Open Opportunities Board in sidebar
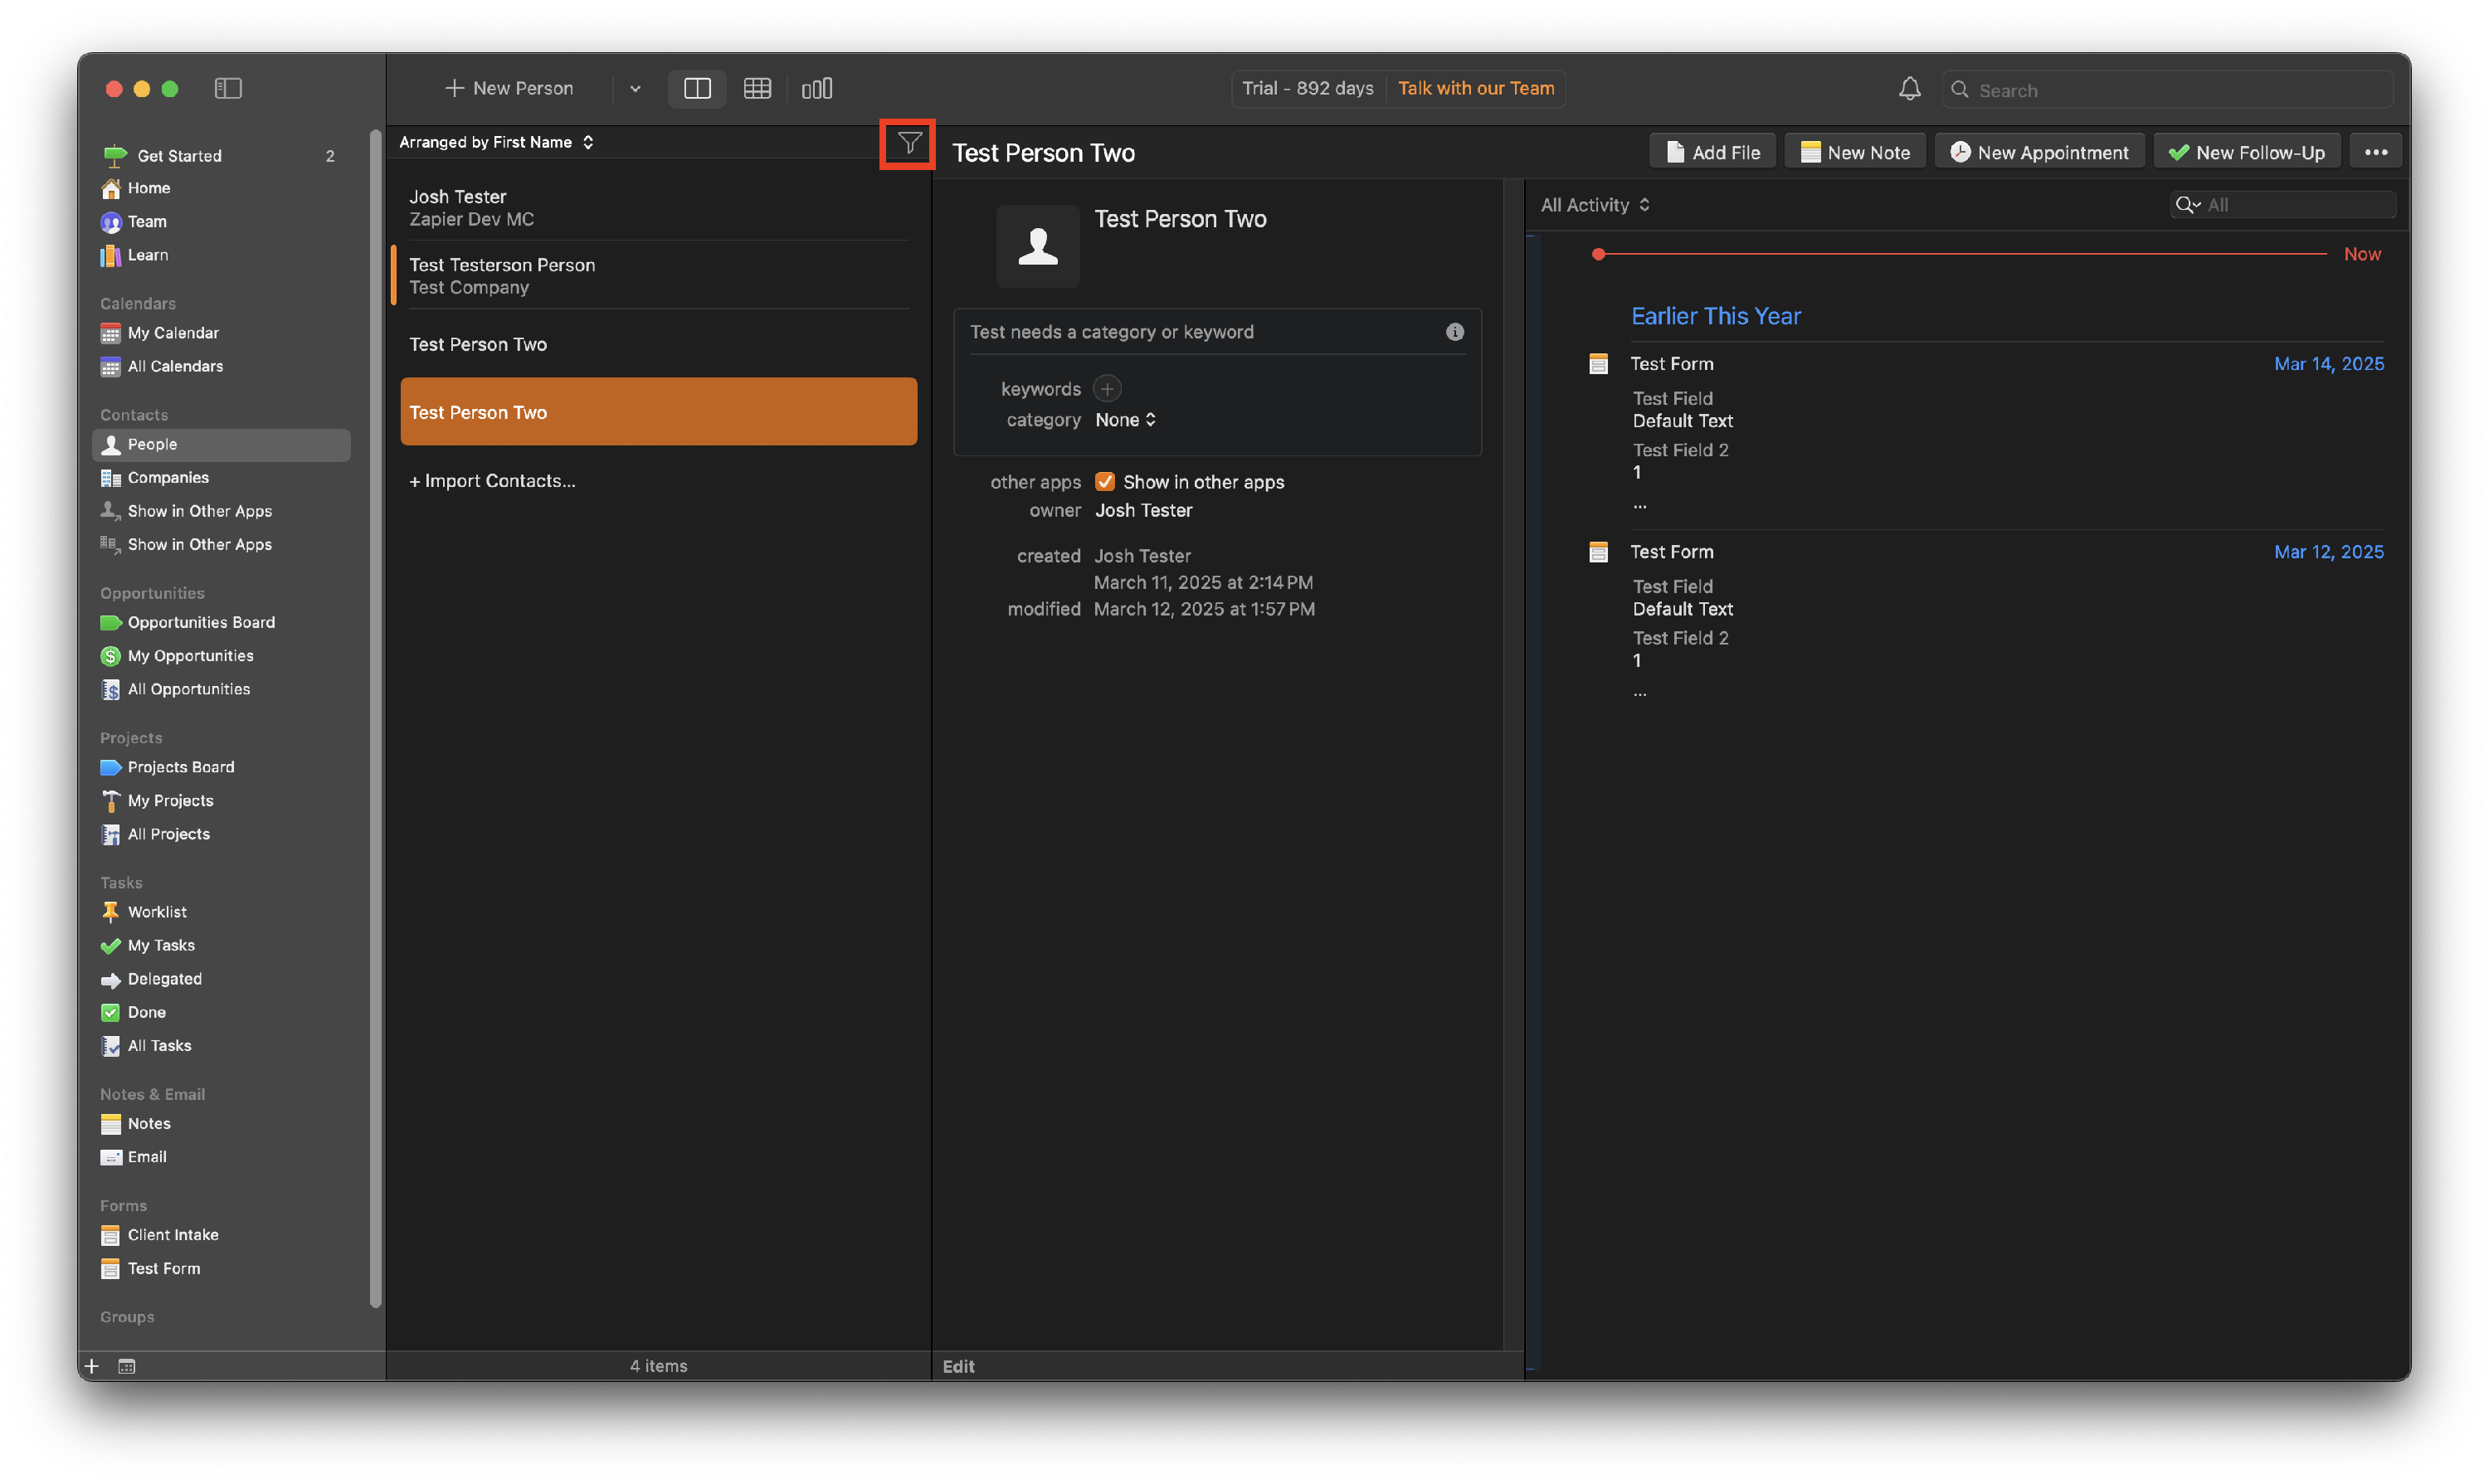This screenshot has width=2489, height=1484. [x=200, y=622]
